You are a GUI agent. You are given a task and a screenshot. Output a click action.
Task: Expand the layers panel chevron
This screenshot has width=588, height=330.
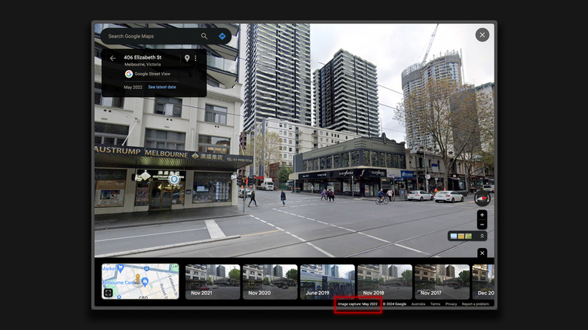click(x=482, y=236)
